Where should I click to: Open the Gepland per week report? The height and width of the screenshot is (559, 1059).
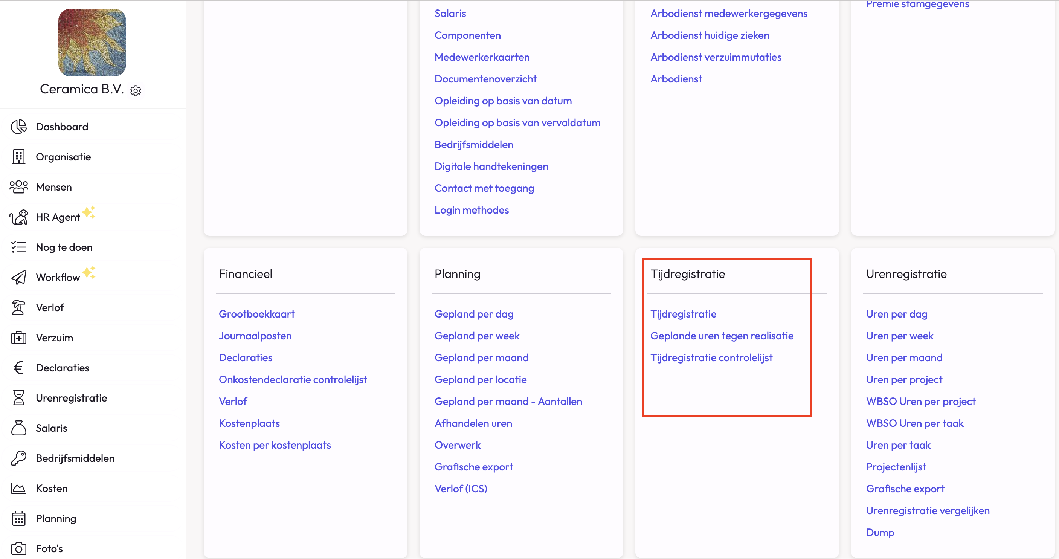(x=477, y=336)
